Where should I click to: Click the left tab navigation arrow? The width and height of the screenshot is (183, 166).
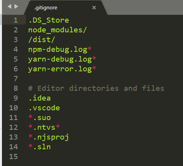(9, 7)
